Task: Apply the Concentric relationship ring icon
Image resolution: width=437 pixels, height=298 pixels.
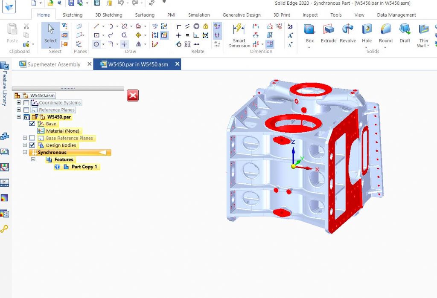Action: pos(196,26)
